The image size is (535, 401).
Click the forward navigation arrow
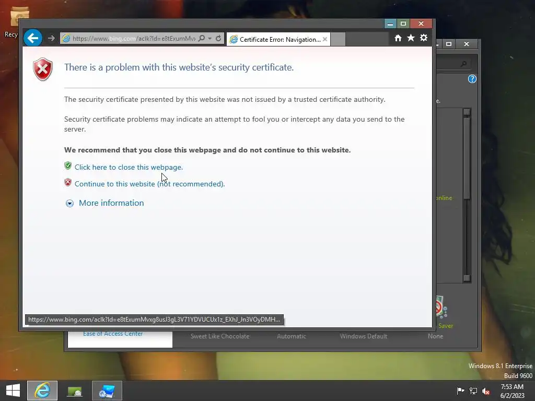point(51,38)
